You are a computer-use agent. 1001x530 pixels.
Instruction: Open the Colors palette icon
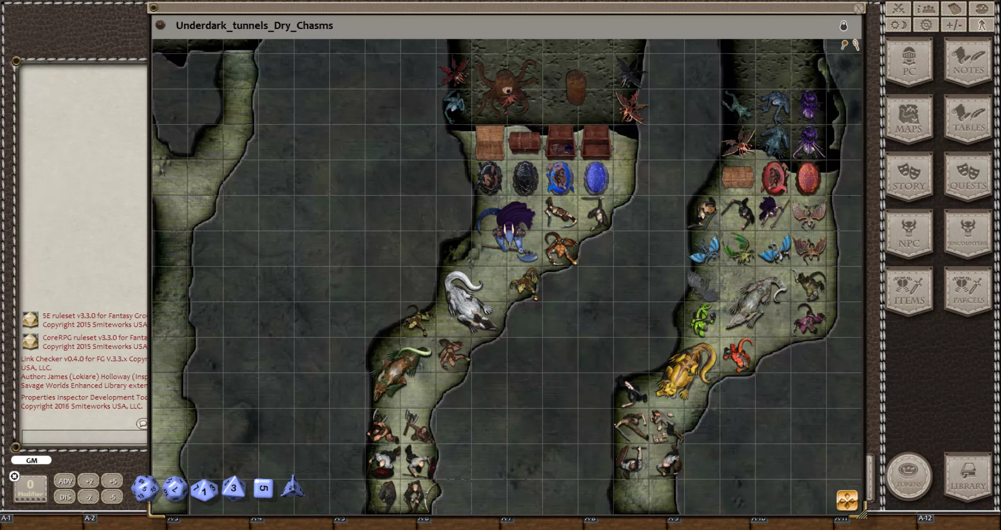tap(982, 9)
